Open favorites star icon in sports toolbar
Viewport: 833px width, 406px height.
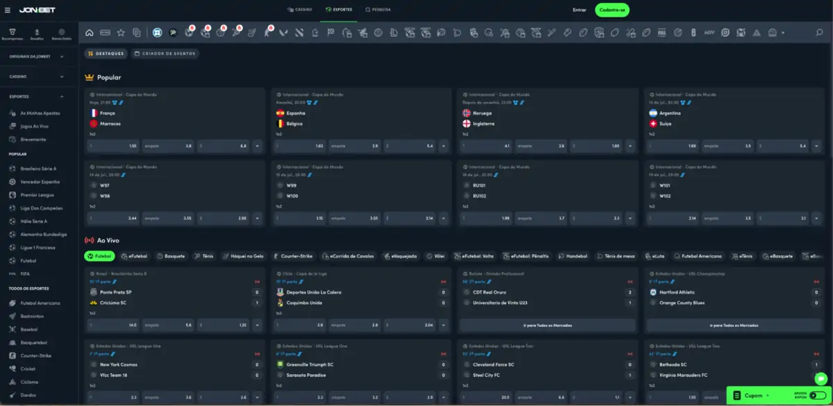(x=121, y=33)
